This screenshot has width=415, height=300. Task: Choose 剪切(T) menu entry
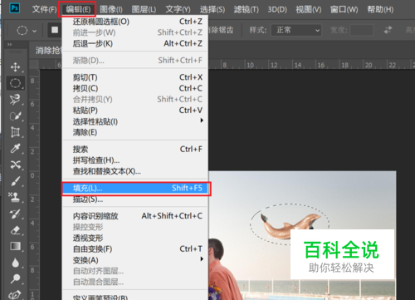[x=135, y=77]
